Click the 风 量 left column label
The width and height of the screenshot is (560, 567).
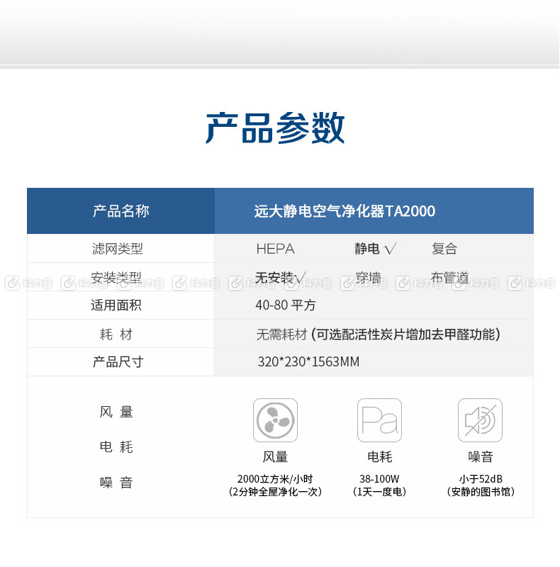click(x=116, y=412)
